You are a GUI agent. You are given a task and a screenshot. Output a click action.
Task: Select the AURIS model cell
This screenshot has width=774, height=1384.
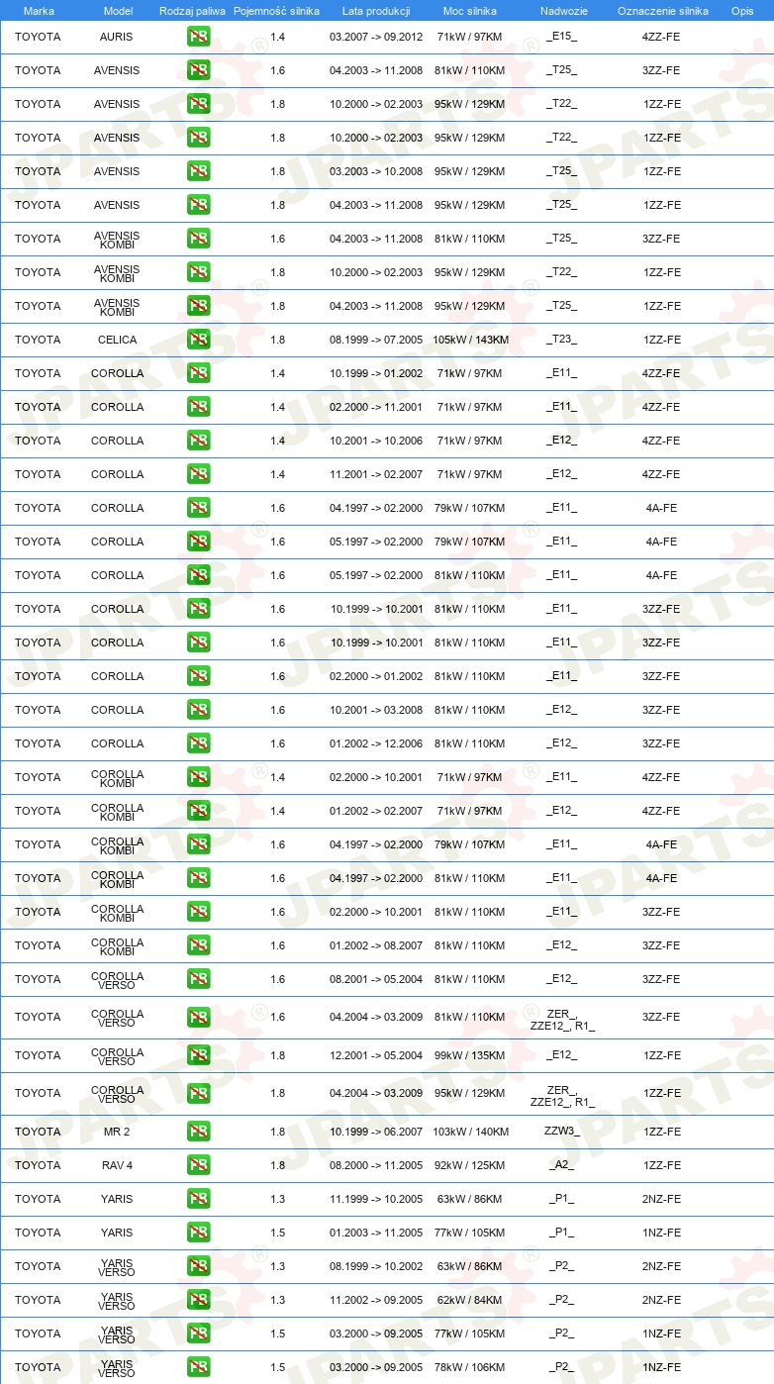tap(117, 37)
